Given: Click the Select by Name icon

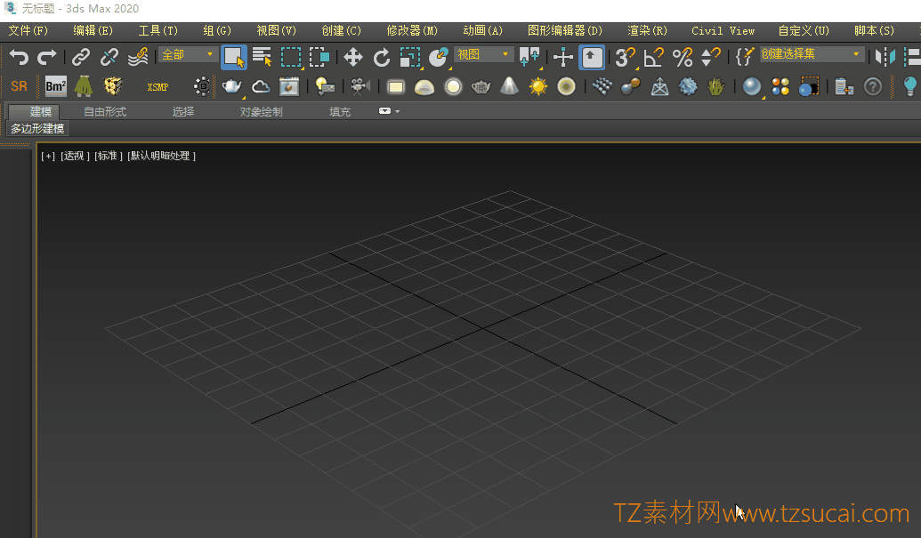Looking at the screenshot, I should (263, 58).
